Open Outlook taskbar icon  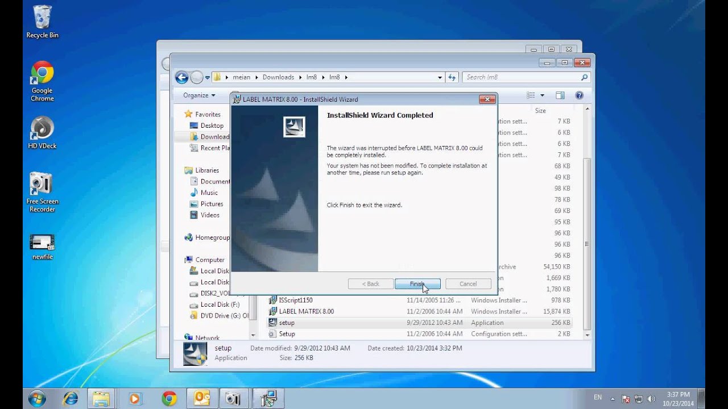point(202,399)
